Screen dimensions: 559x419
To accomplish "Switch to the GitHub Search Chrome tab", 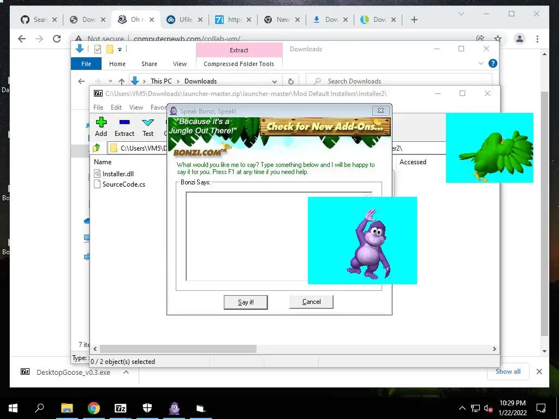I will pyautogui.click(x=39, y=20).
